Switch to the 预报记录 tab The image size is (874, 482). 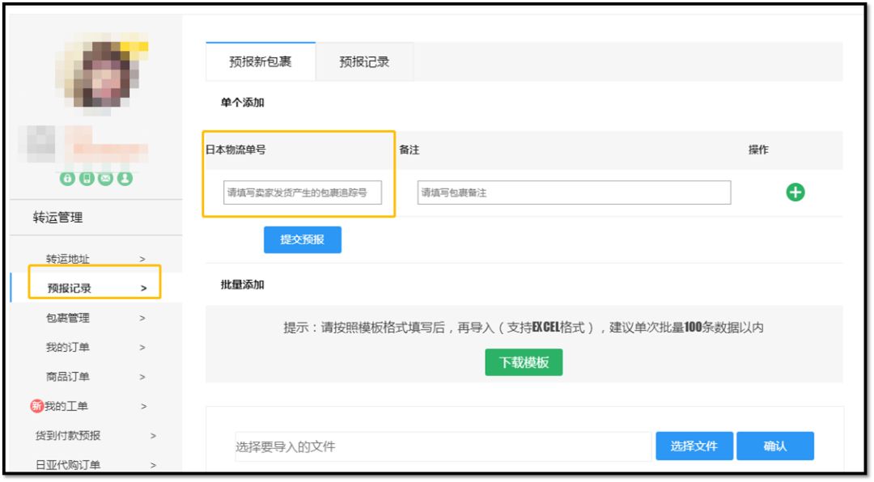coord(362,61)
